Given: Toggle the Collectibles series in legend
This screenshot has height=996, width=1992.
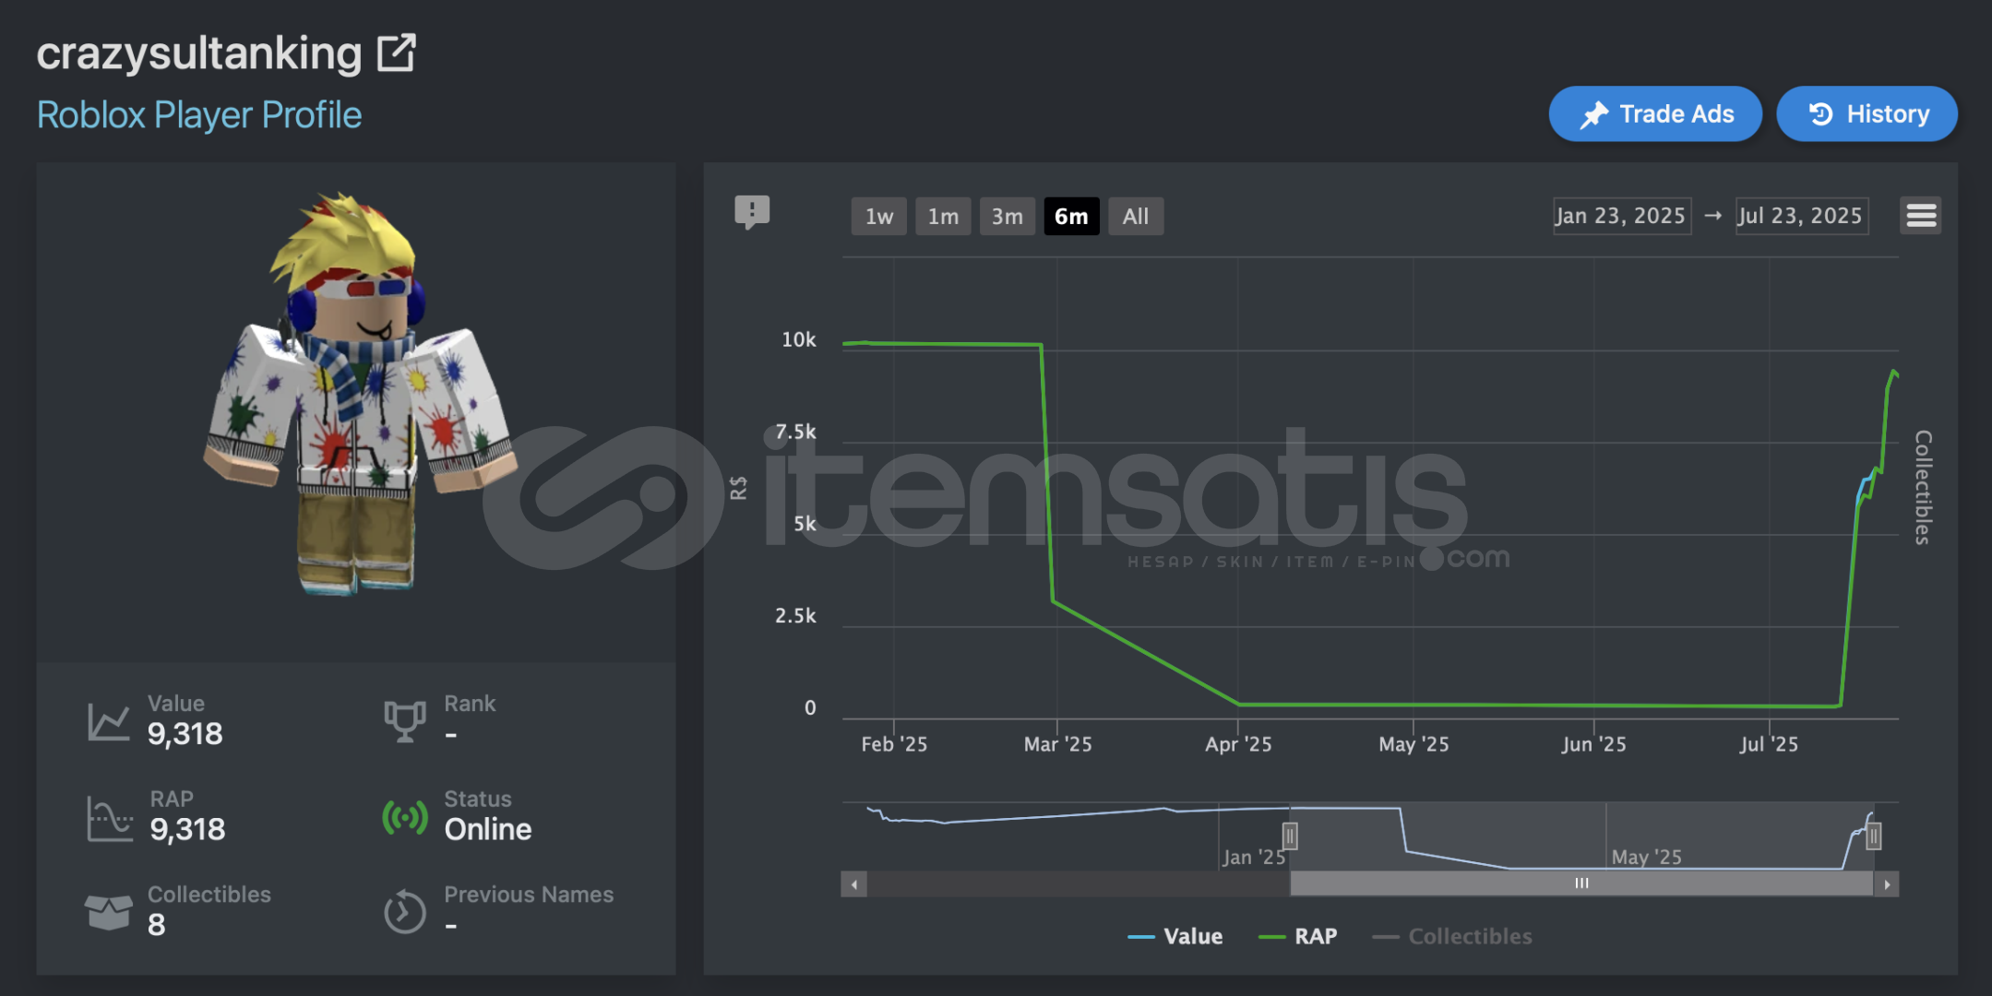Looking at the screenshot, I should [x=1452, y=937].
